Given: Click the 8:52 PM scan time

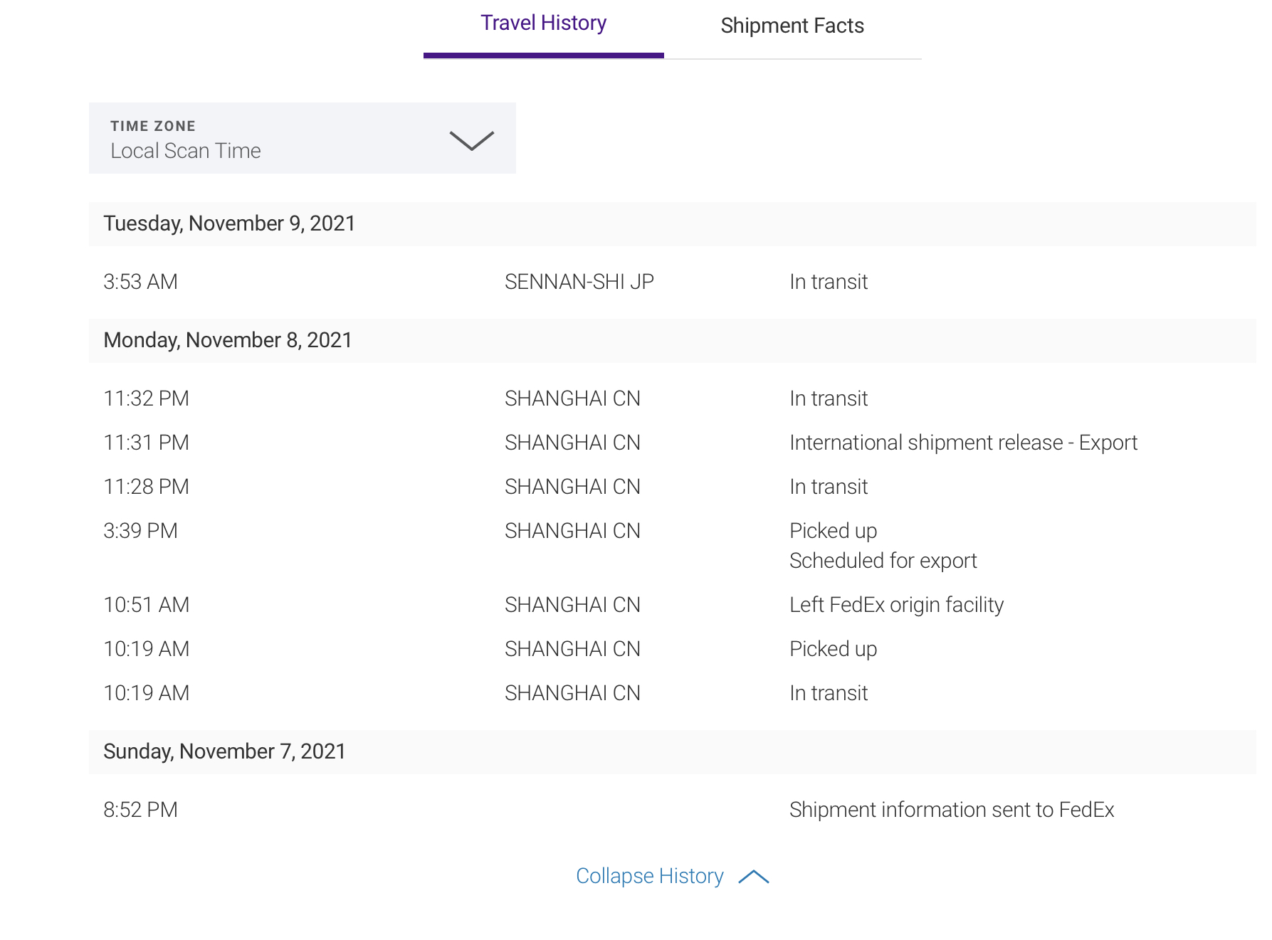Looking at the screenshot, I should [140, 810].
